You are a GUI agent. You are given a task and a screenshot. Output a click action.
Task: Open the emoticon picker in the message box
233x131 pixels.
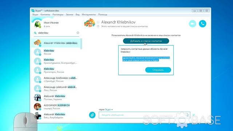click(187, 115)
